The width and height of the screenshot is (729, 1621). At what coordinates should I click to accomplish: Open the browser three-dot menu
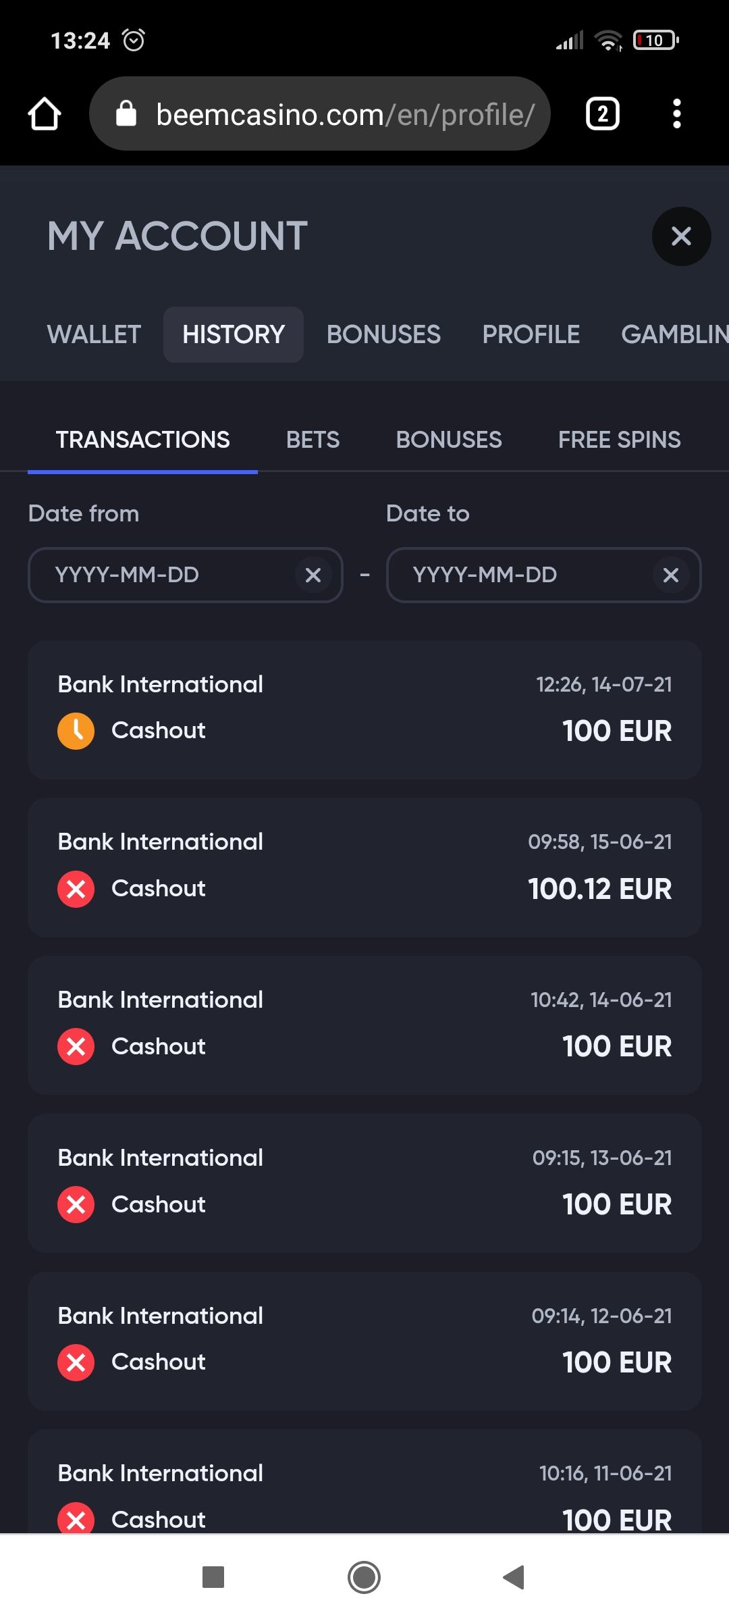tap(676, 113)
